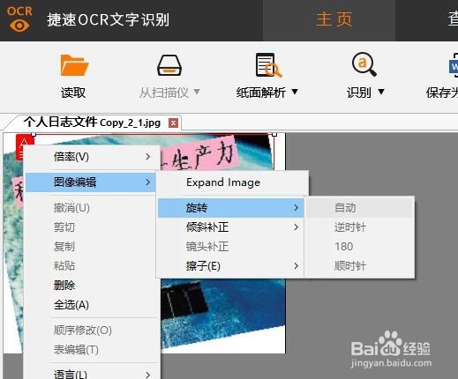This screenshot has height=379, width=458.
Task: Click the 捷速OCR文字识别 title text
Action: pyautogui.click(x=108, y=19)
